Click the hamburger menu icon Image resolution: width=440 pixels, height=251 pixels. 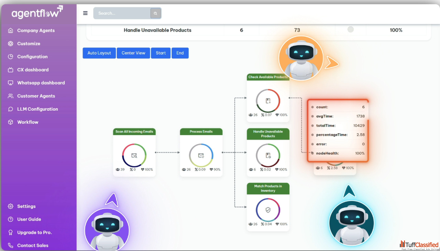[85, 13]
